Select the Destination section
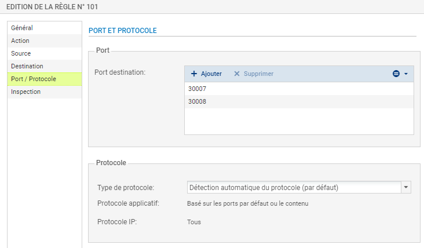The height and width of the screenshot is (248, 424). [45, 66]
